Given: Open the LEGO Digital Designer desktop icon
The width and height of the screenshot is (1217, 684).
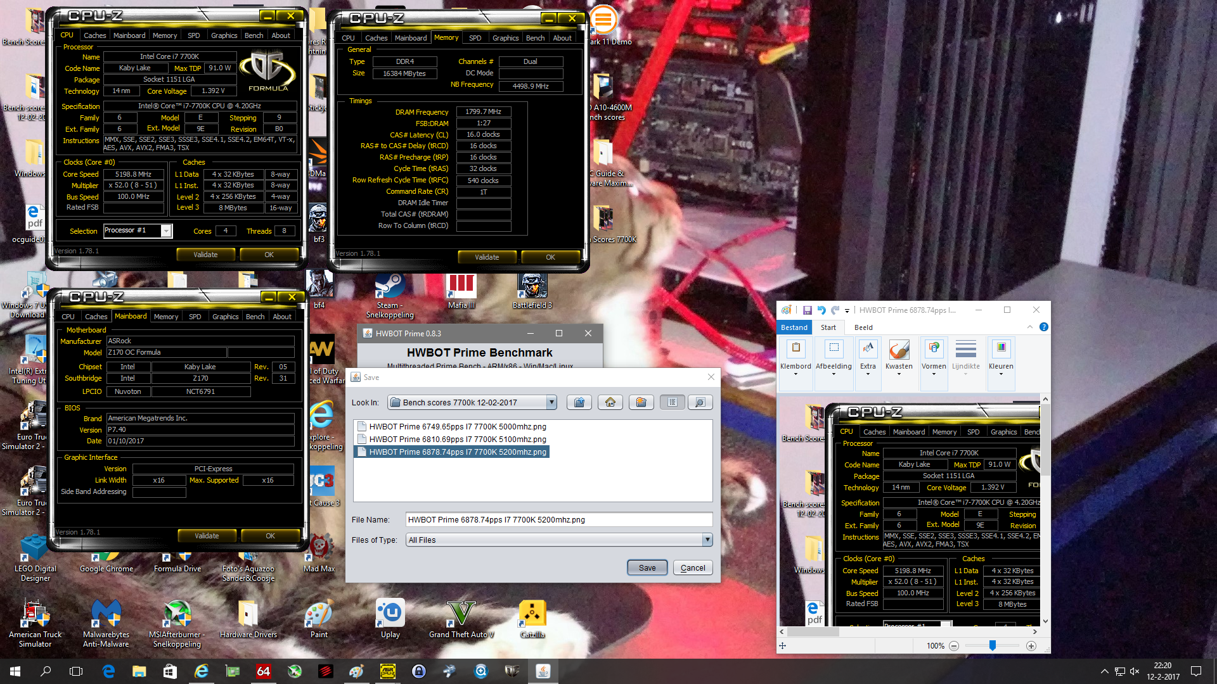Looking at the screenshot, I should click(35, 557).
